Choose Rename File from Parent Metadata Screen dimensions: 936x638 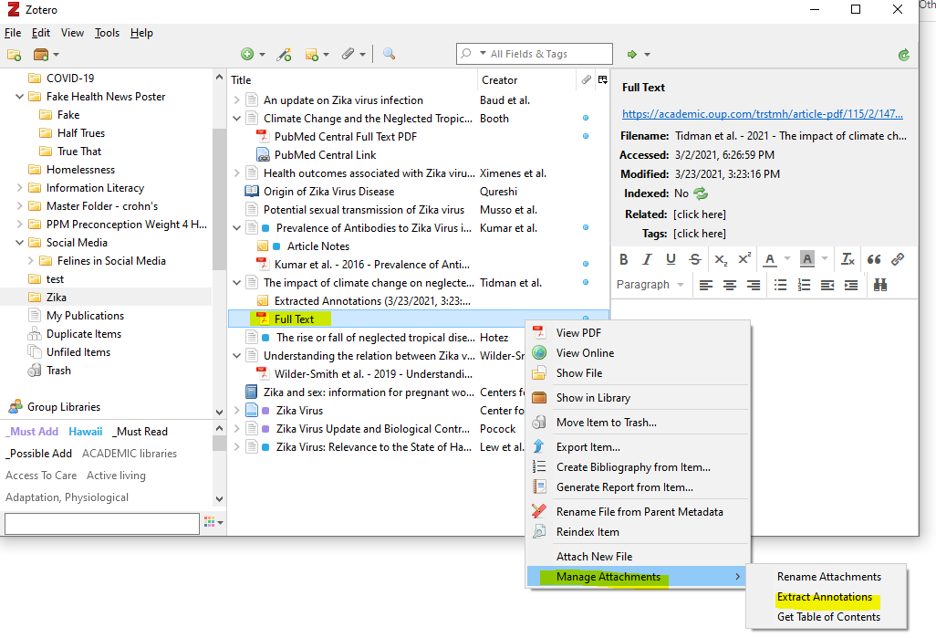[638, 512]
